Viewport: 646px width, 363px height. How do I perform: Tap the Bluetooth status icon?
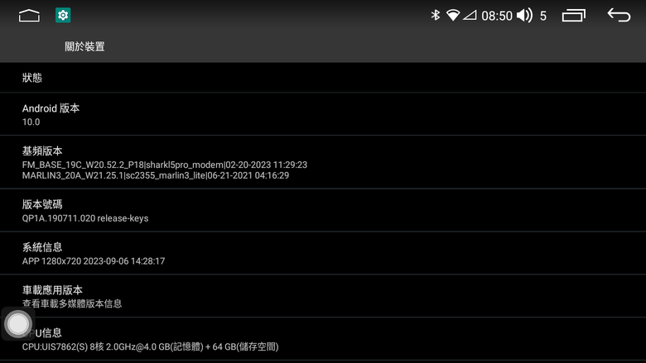pos(435,15)
